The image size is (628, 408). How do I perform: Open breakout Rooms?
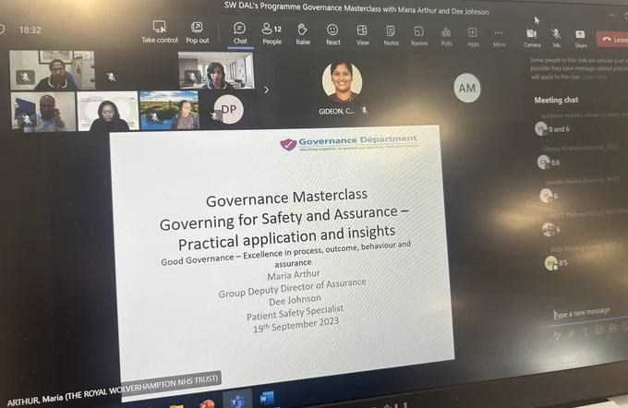[x=419, y=36]
